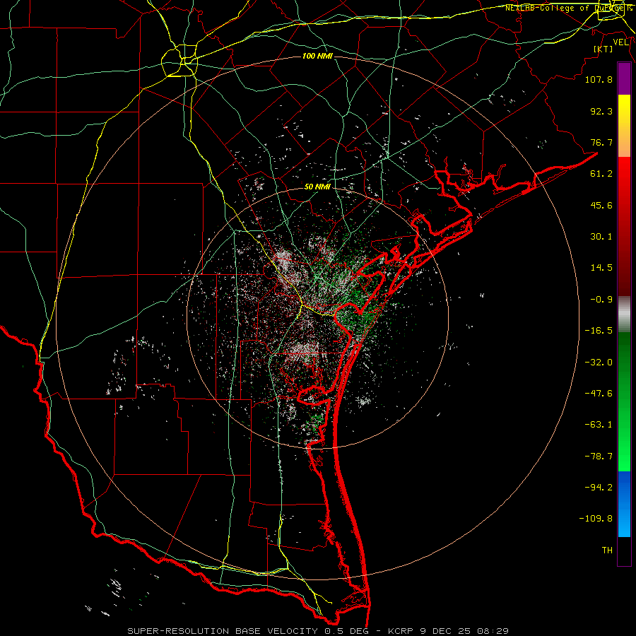Click the -94.2 legend value
The image size is (636, 636).
(x=599, y=488)
